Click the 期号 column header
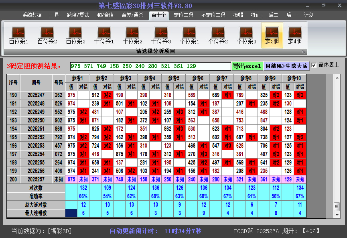The width and height of the screenshot is (347, 238). (x=36, y=83)
